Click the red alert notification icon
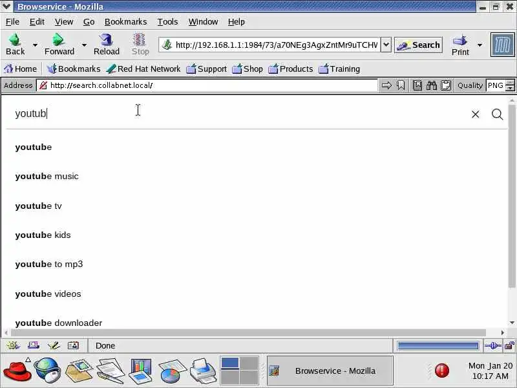 click(x=442, y=371)
